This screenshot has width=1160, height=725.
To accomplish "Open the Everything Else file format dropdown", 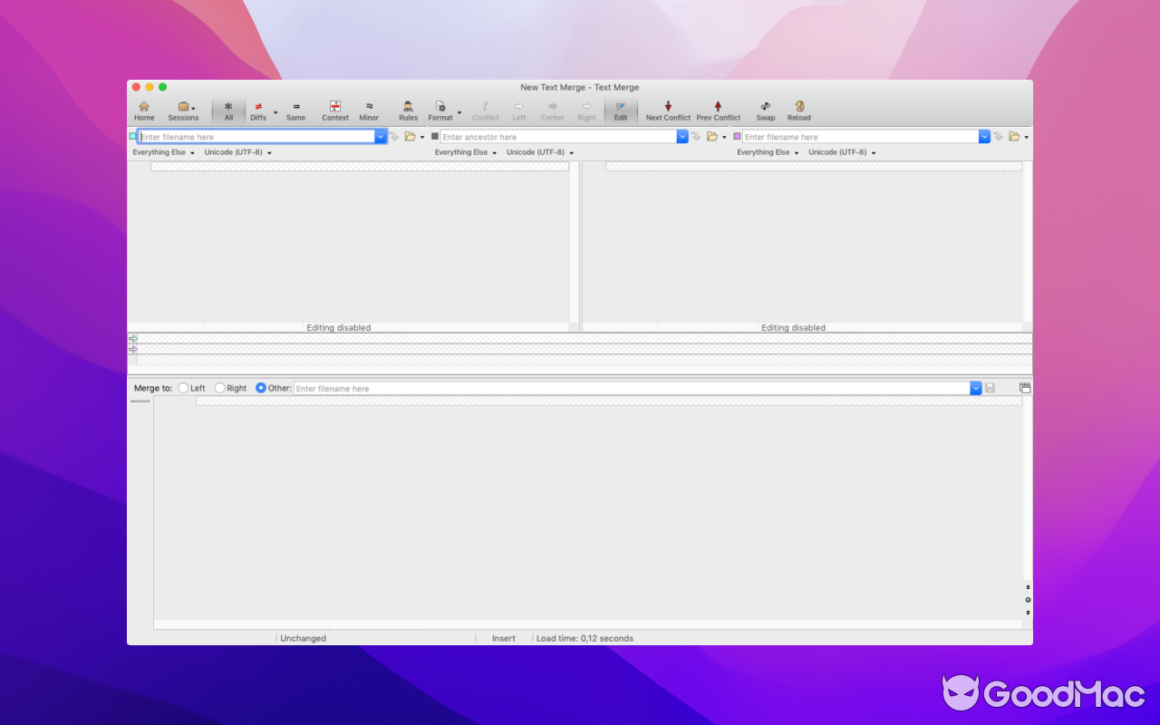I will pyautogui.click(x=162, y=152).
